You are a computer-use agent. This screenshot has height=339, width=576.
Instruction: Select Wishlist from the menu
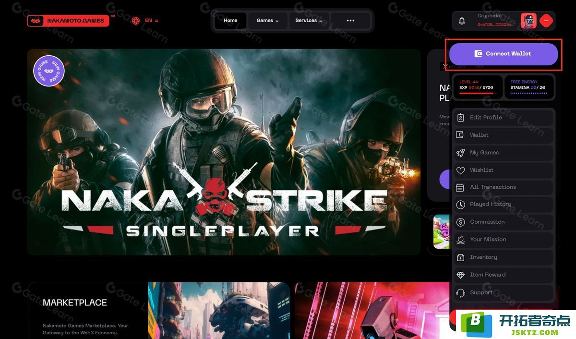(504, 170)
